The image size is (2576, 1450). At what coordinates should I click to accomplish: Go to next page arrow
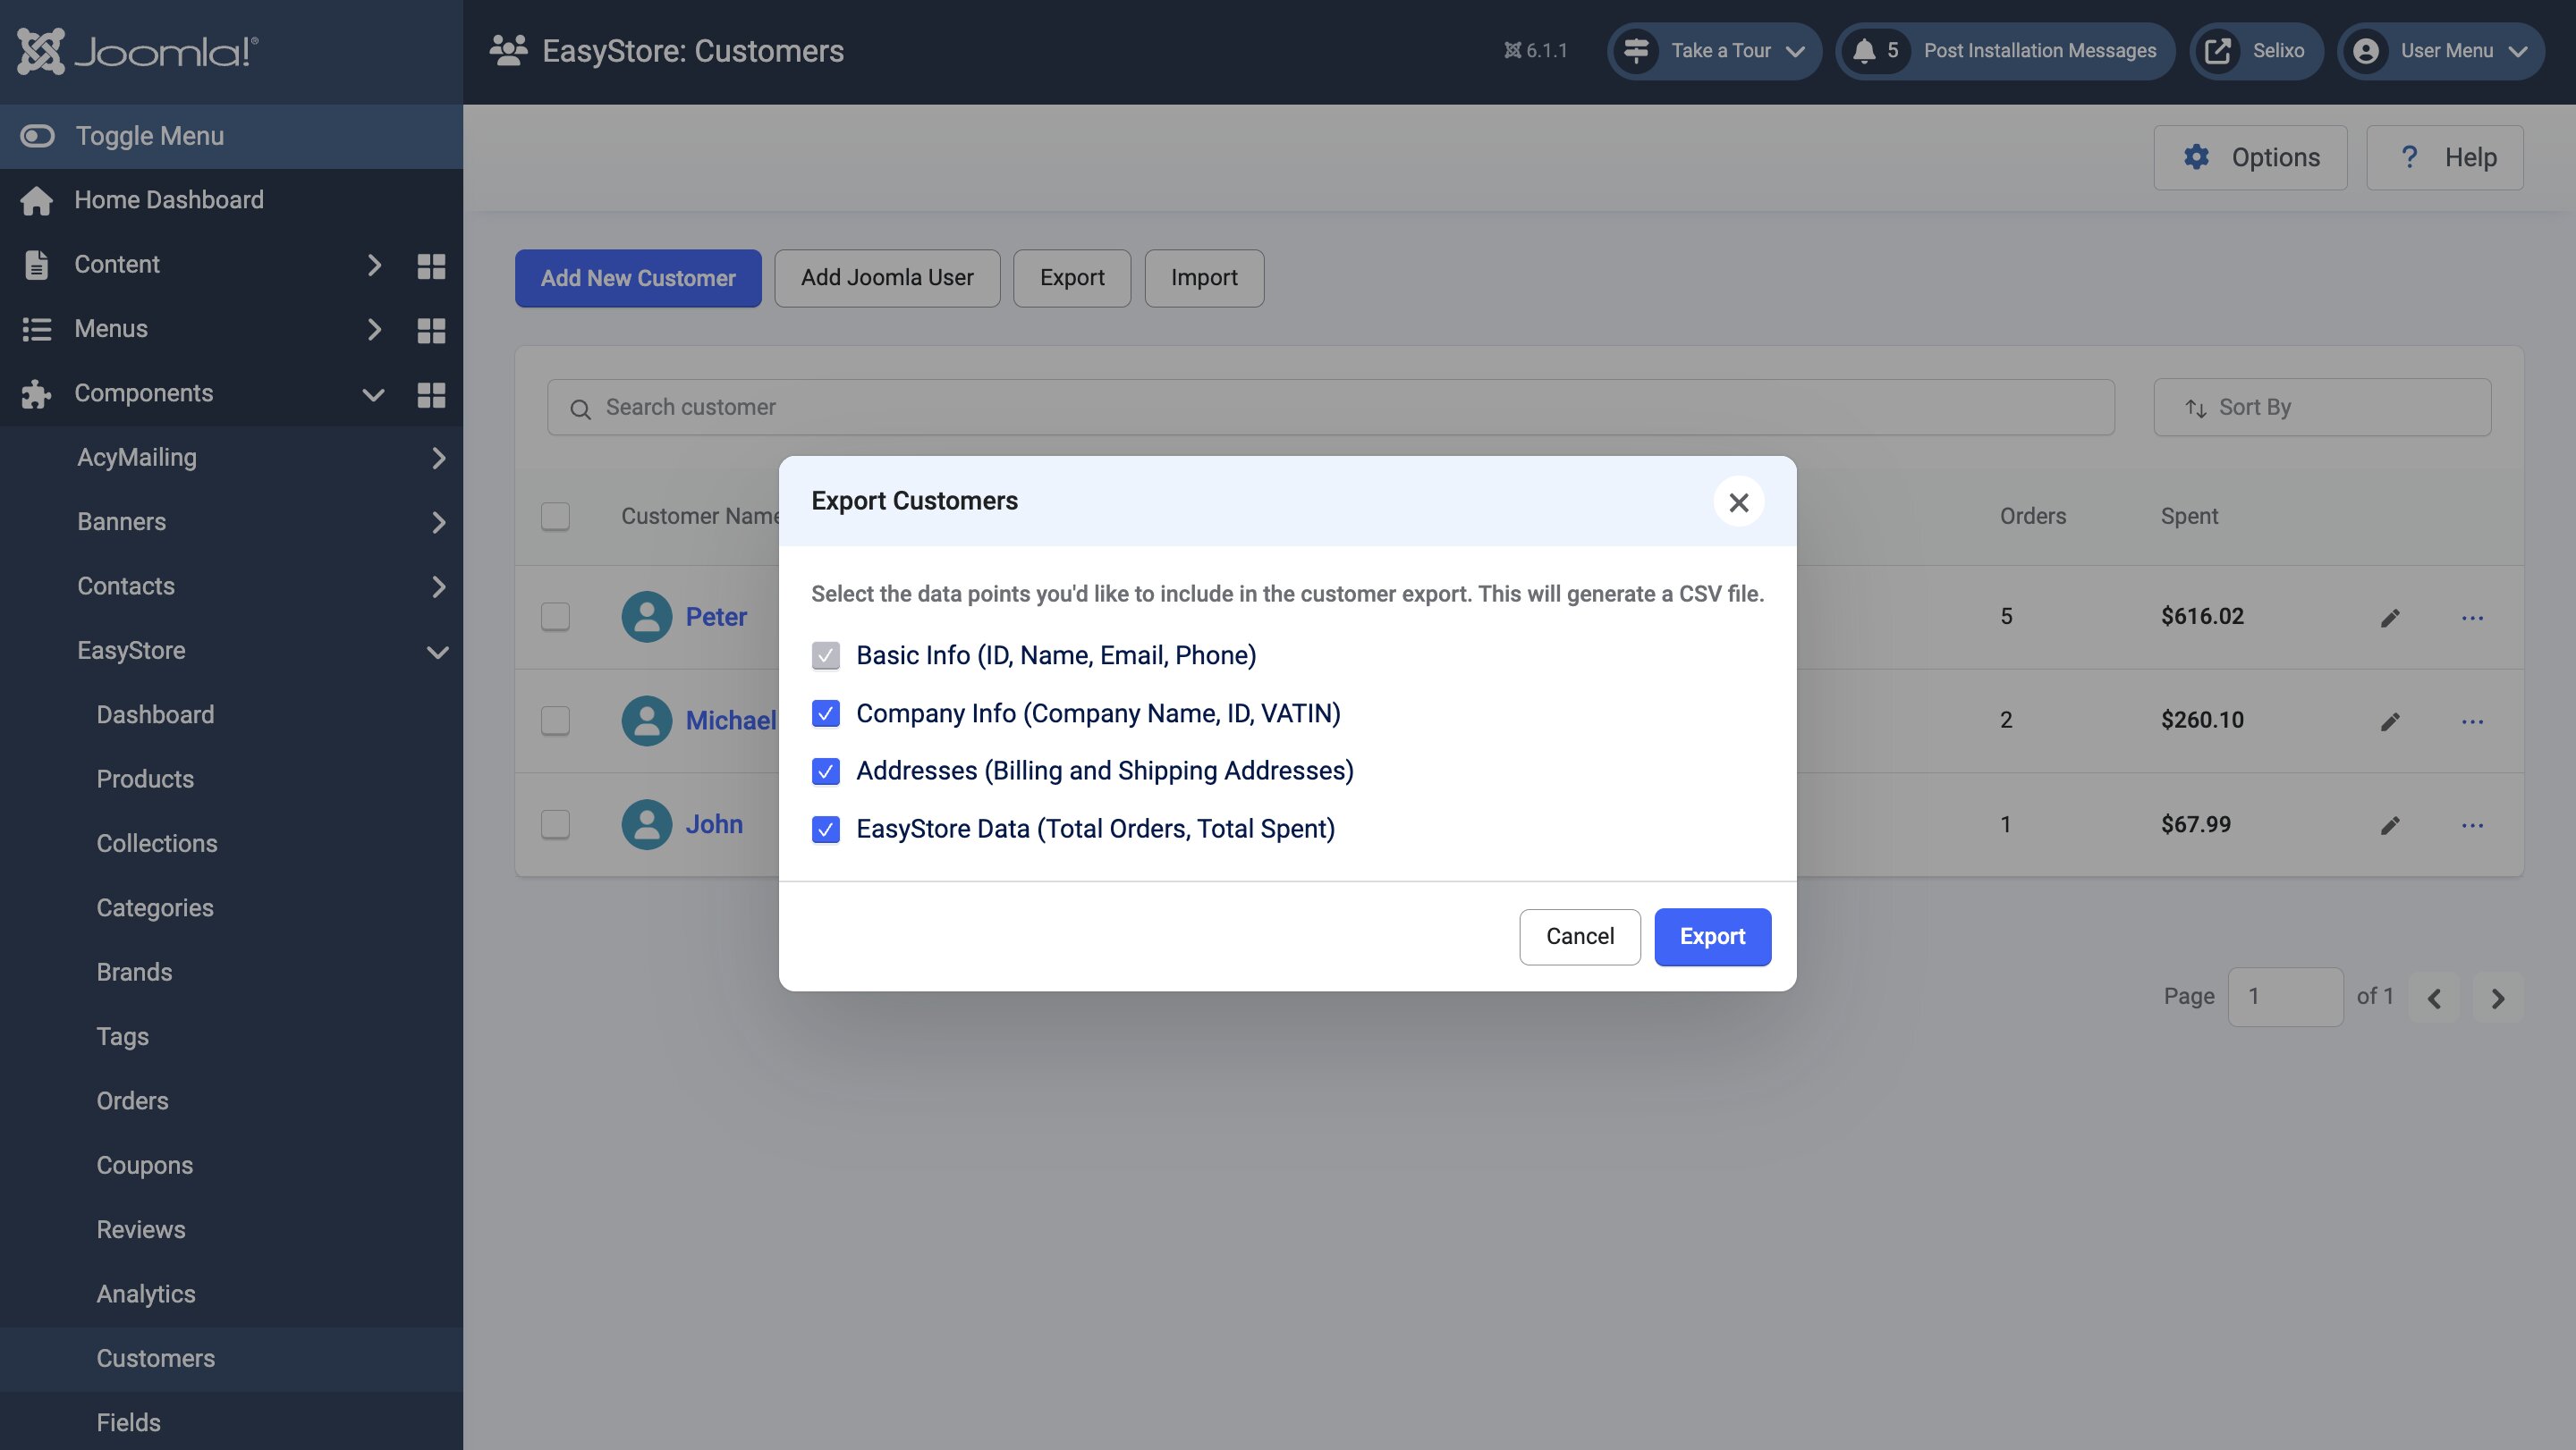(2497, 999)
